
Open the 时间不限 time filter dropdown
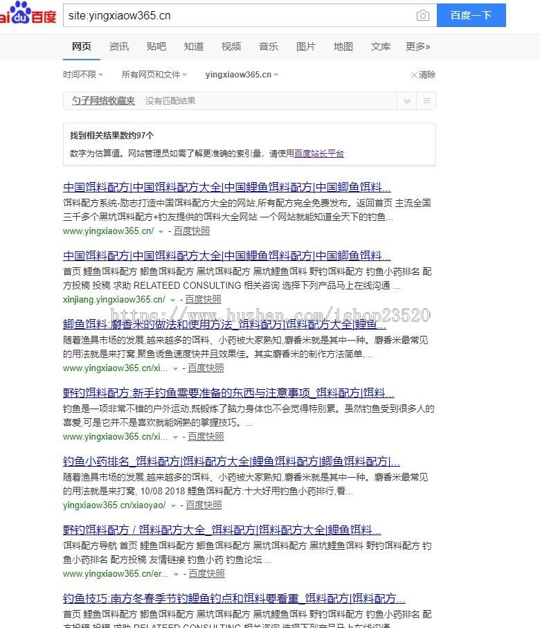[83, 75]
